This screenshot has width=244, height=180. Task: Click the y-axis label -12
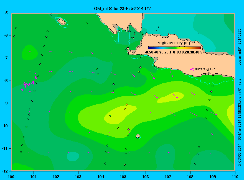click(x=5, y=171)
